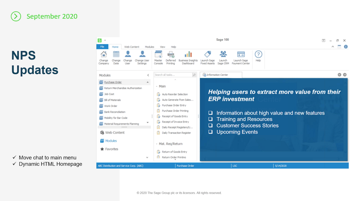This screenshot has height=201, width=360.
Task: Open the View ribbon tab
Action: [163, 47]
